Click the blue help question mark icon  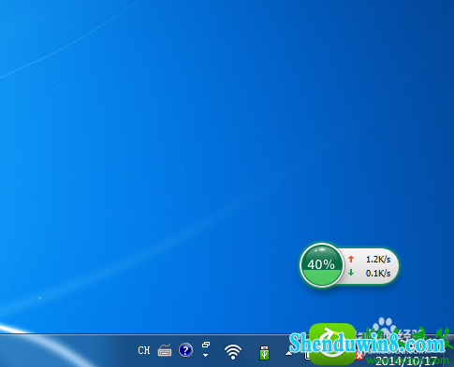[185, 350]
